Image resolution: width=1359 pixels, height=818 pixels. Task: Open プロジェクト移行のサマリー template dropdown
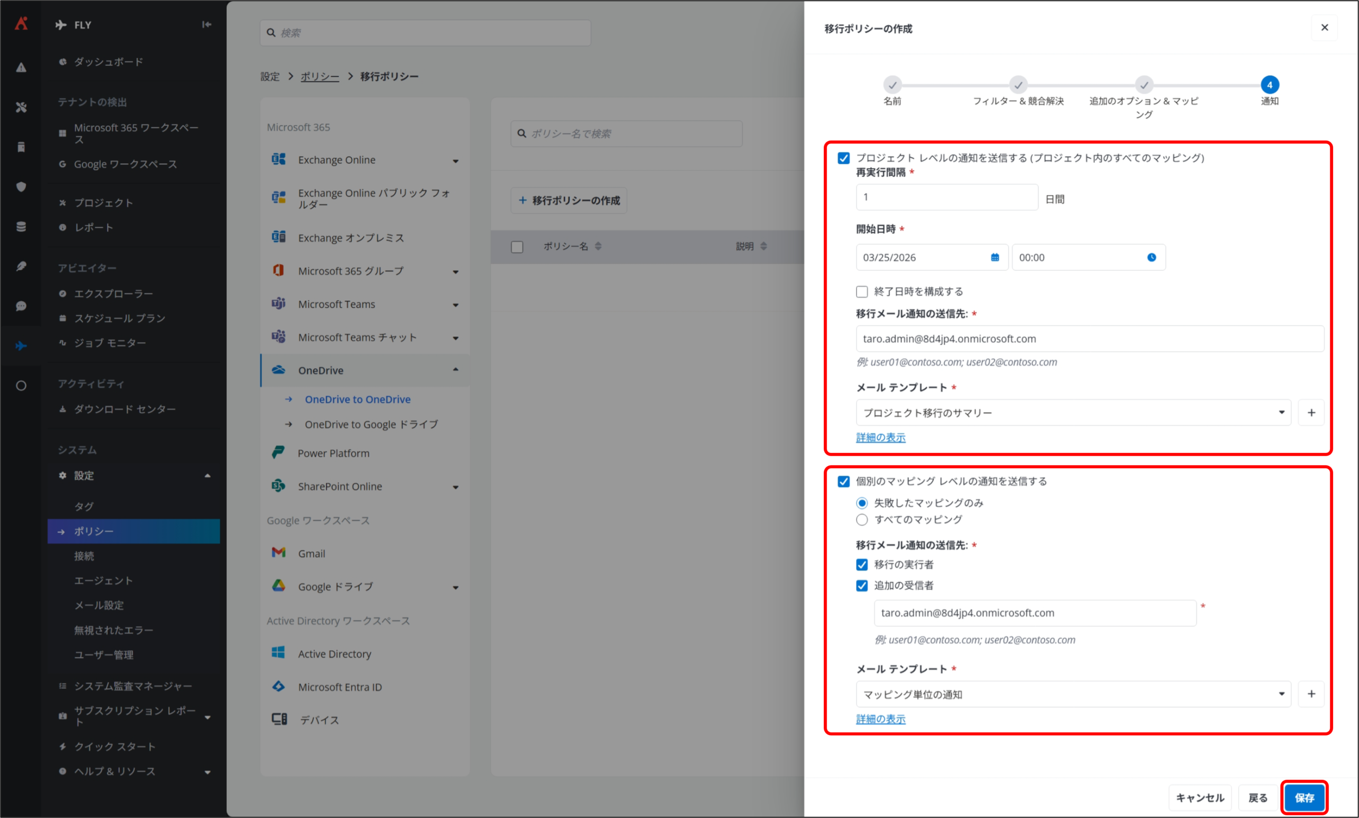click(1073, 412)
